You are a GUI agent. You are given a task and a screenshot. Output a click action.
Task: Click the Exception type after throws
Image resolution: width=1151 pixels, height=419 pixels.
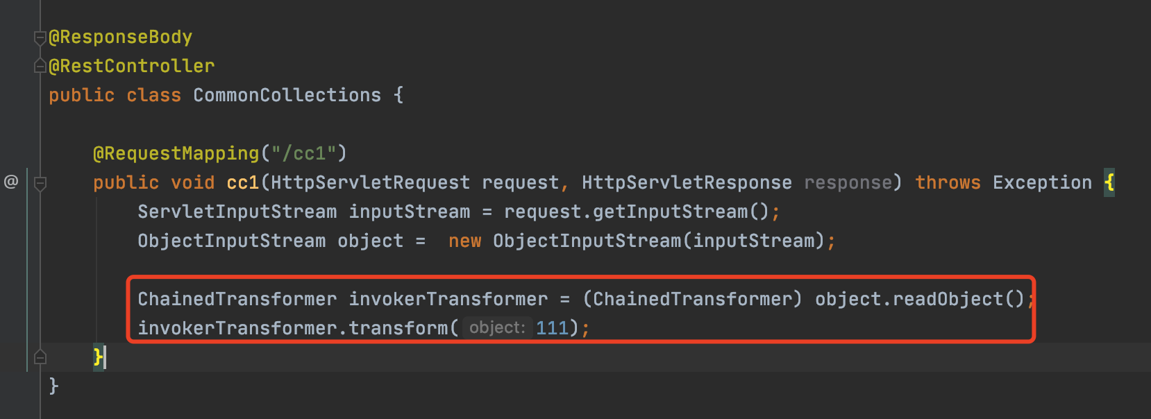pyautogui.click(x=1042, y=182)
